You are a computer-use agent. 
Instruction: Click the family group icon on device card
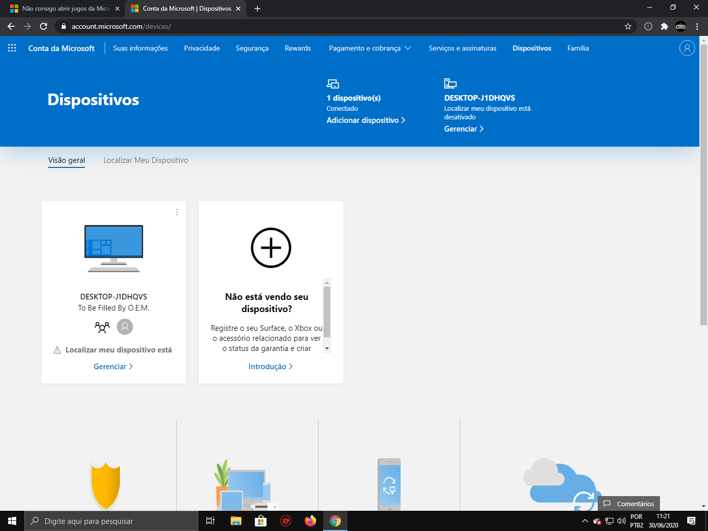tap(102, 327)
